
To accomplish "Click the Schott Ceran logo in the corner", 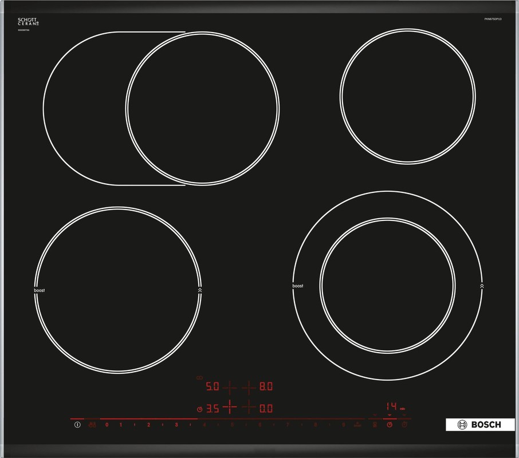I will pos(27,24).
